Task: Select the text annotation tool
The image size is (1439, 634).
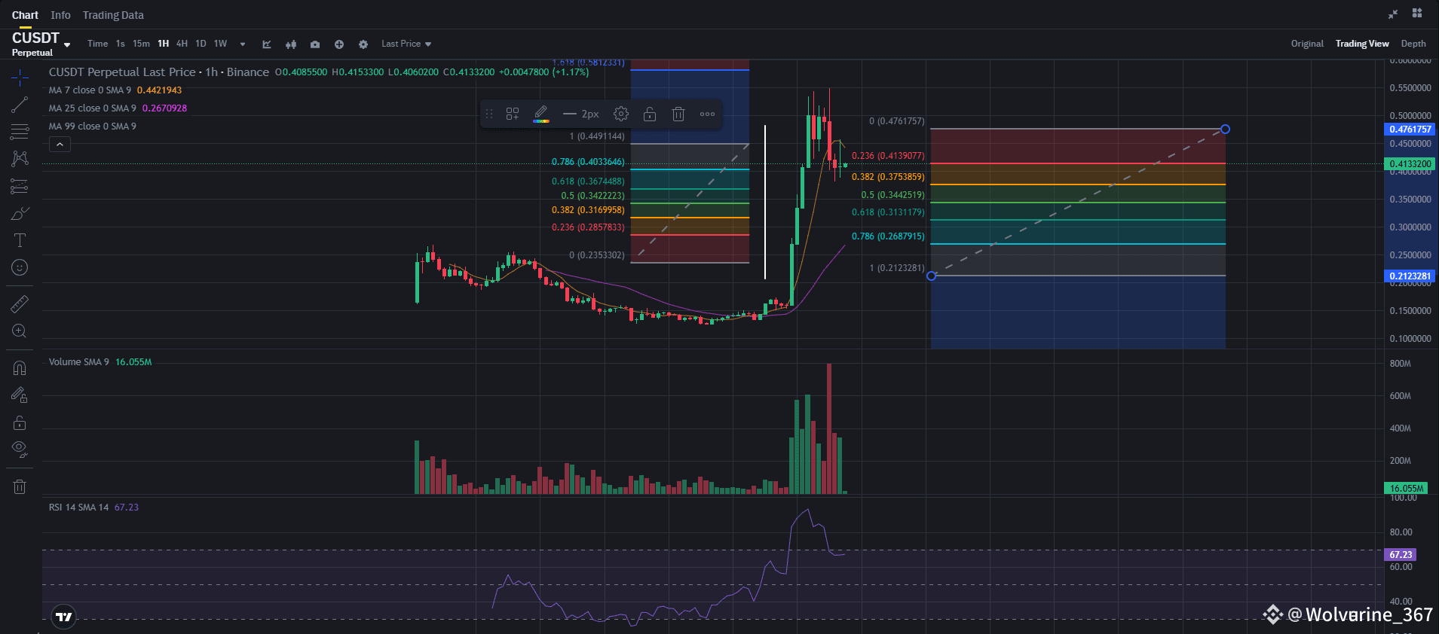Action: [x=20, y=240]
